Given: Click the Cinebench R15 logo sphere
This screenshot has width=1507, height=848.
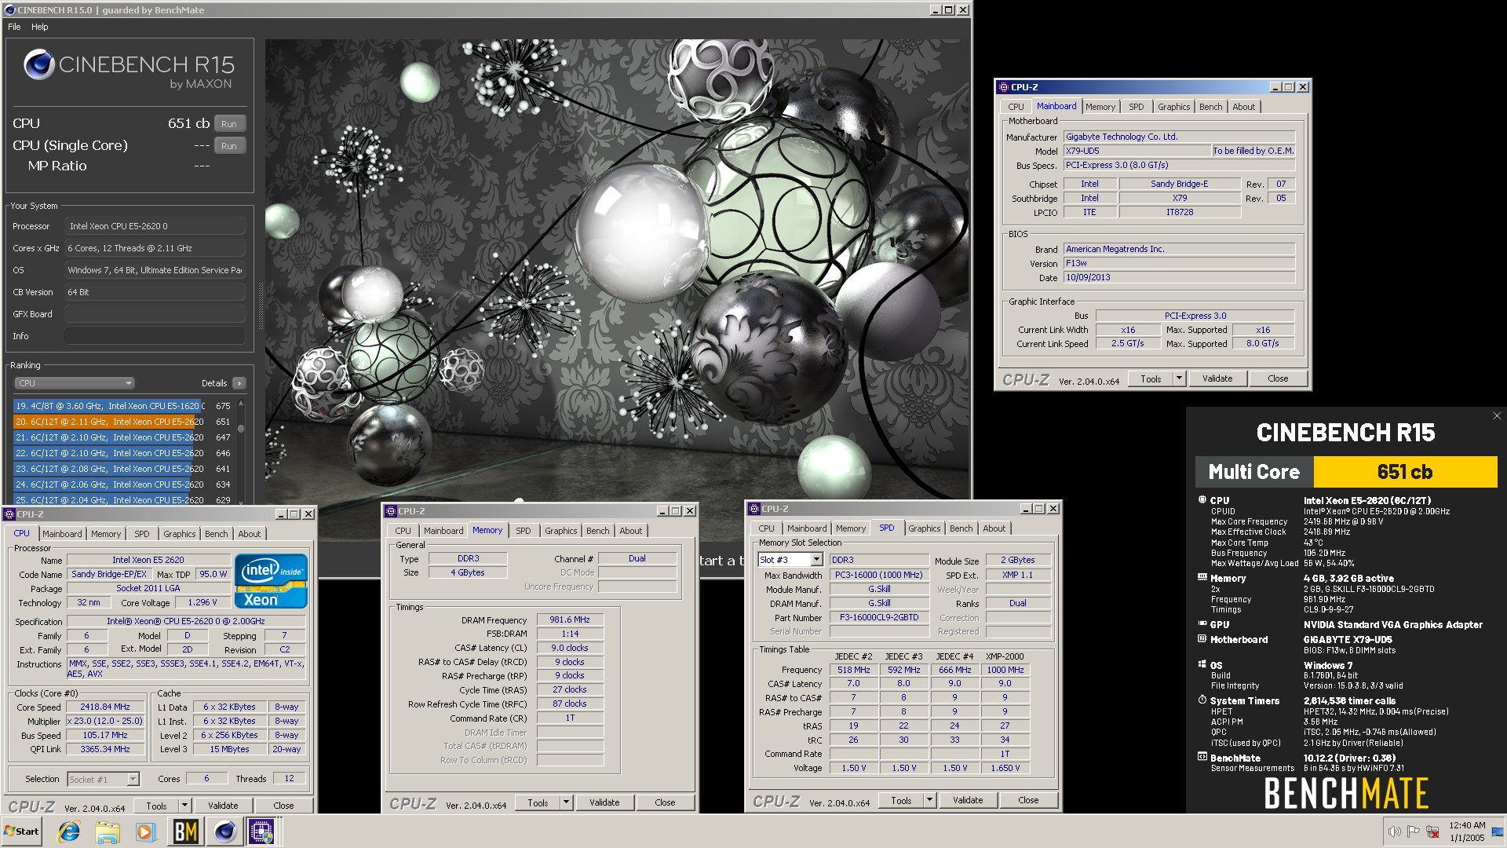Looking at the screenshot, I should click(38, 65).
